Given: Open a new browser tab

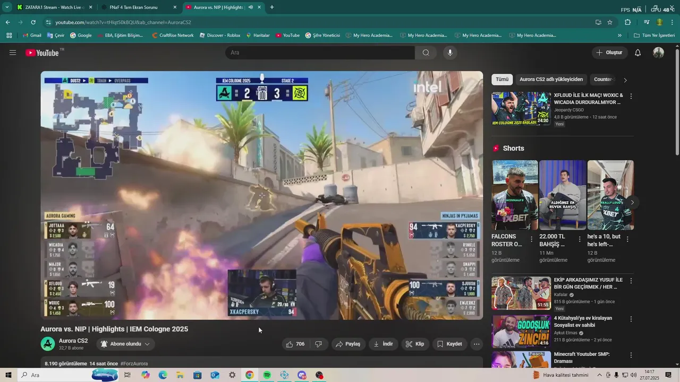Looking at the screenshot, I should (272, 7).
